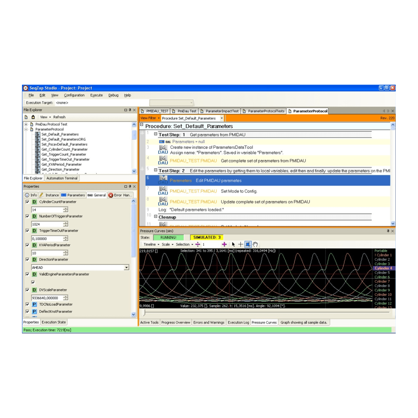Open the DirectionParameter AHEAD dropdown

[x=126, y=268]
